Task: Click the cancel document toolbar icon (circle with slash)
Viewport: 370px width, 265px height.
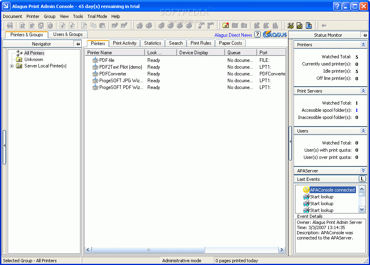Action: click(x=41, y=26)
